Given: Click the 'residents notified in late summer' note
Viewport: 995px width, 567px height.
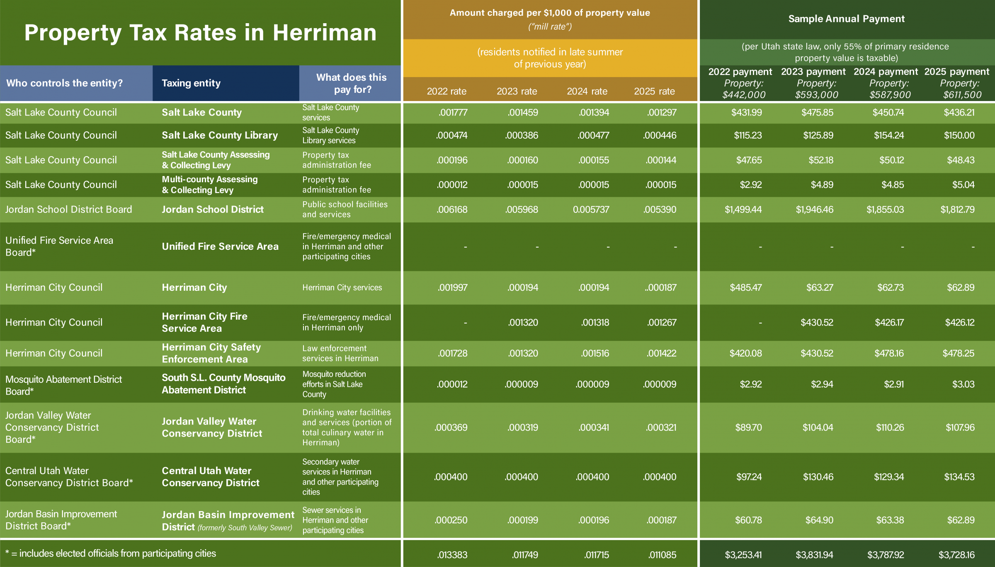Looking at the screenshot, I should pyautogui.click(x=550, y=58).
